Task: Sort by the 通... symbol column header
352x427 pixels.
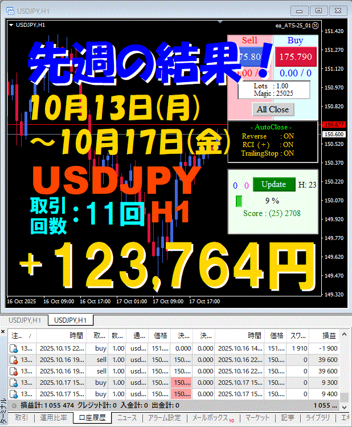Action: coord(137,336)
